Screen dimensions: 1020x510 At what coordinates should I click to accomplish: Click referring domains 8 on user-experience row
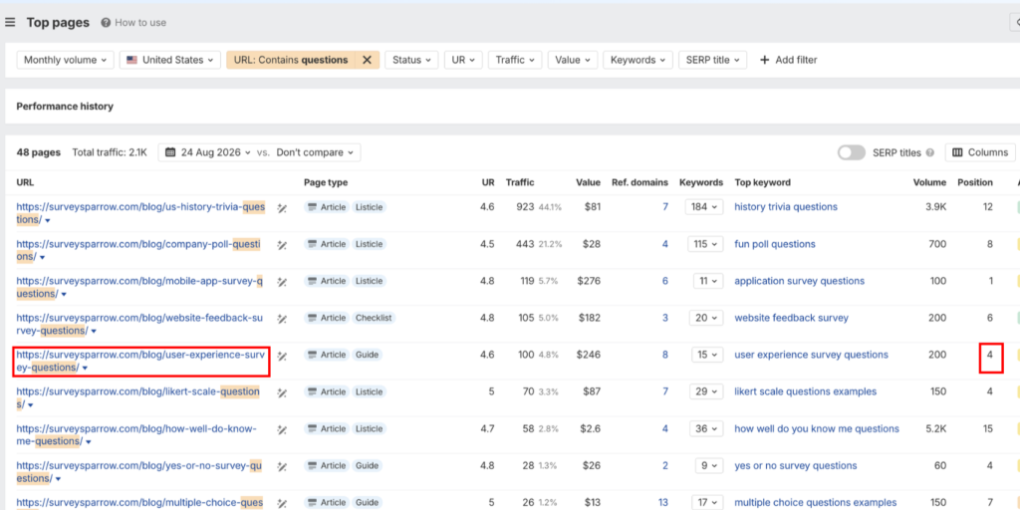[664, 356]
